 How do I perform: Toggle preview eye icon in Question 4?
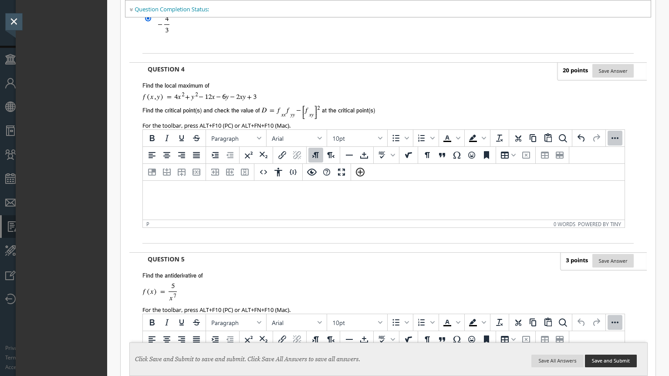pos(312,172)
